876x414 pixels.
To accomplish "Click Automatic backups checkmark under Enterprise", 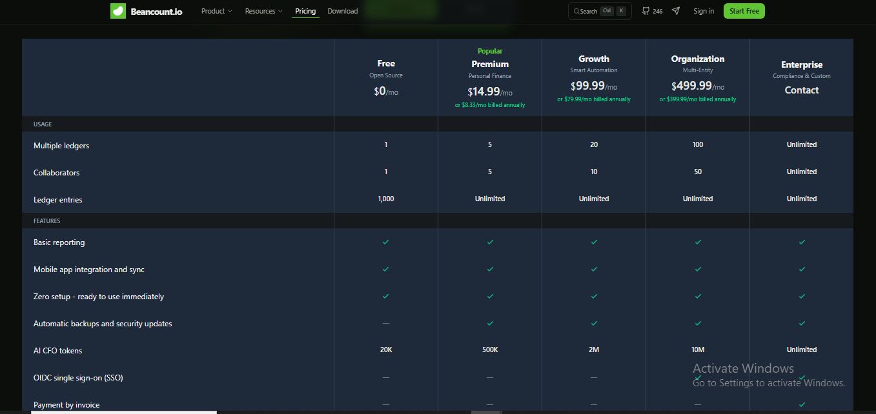I will point(802,324).
